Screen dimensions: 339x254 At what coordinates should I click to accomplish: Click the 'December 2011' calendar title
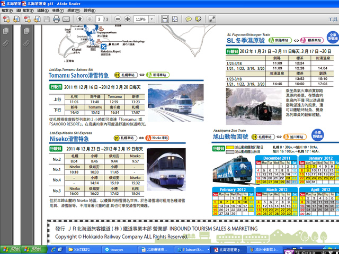[x=276, y=158]
